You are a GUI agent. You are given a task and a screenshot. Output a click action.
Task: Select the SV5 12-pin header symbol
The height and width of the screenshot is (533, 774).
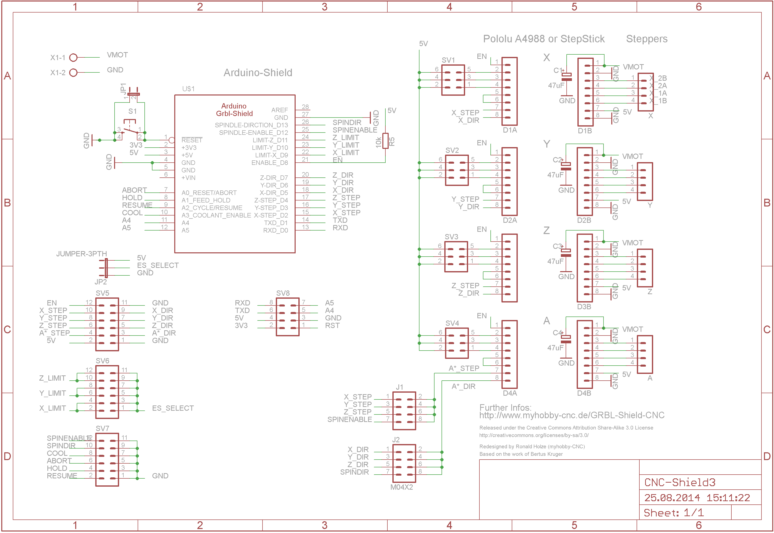107,324
